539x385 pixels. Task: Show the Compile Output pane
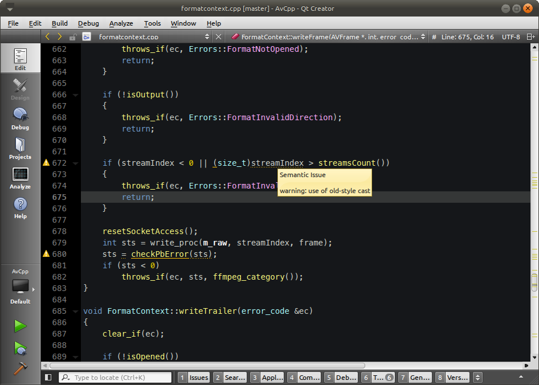coord(304,378)
